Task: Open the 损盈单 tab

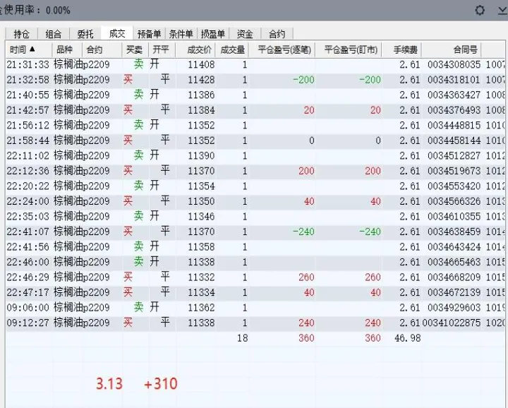Action: (213, 34)
